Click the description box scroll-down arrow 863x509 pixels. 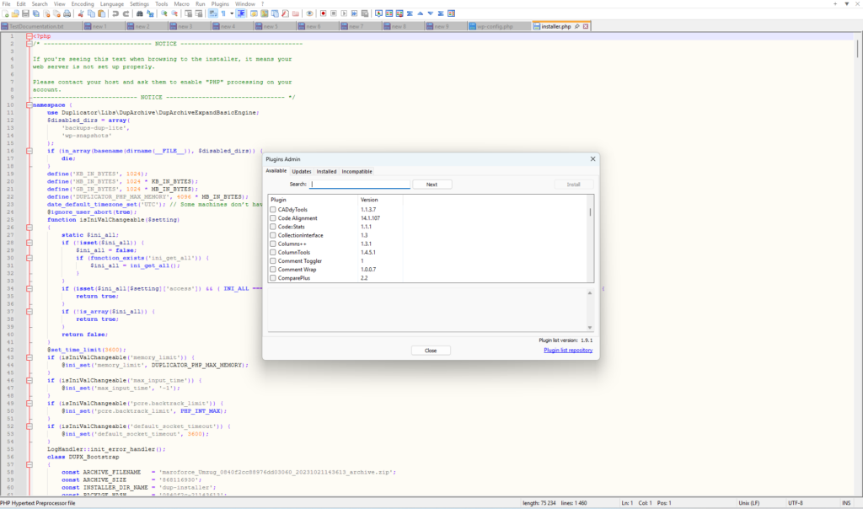pos(589,328)
